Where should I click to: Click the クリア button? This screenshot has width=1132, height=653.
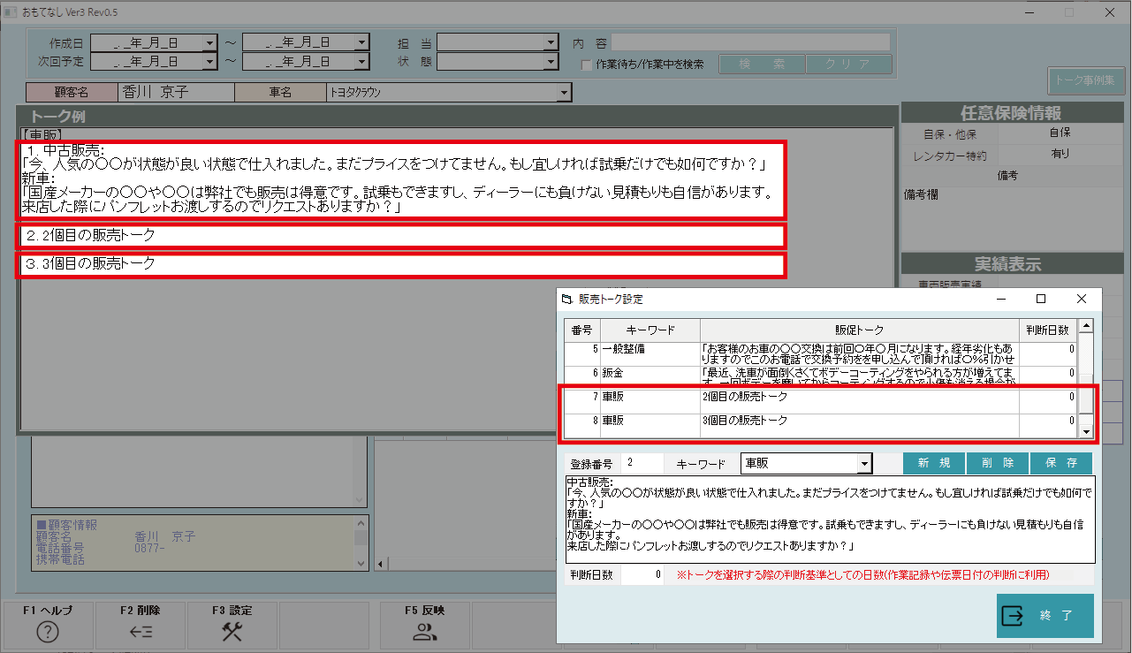tap(848, 65)
